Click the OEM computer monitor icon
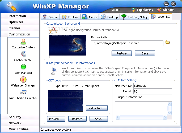182x133 pixels. tap(54, 71)
